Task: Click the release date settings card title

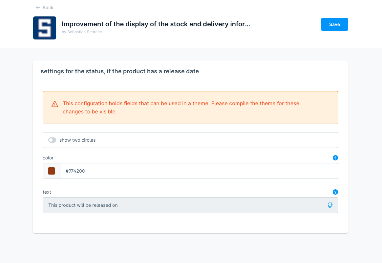Action: [x=120, y=71]
